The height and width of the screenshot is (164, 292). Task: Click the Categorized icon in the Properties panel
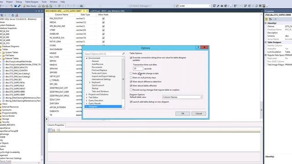click(x=266, y=19)
